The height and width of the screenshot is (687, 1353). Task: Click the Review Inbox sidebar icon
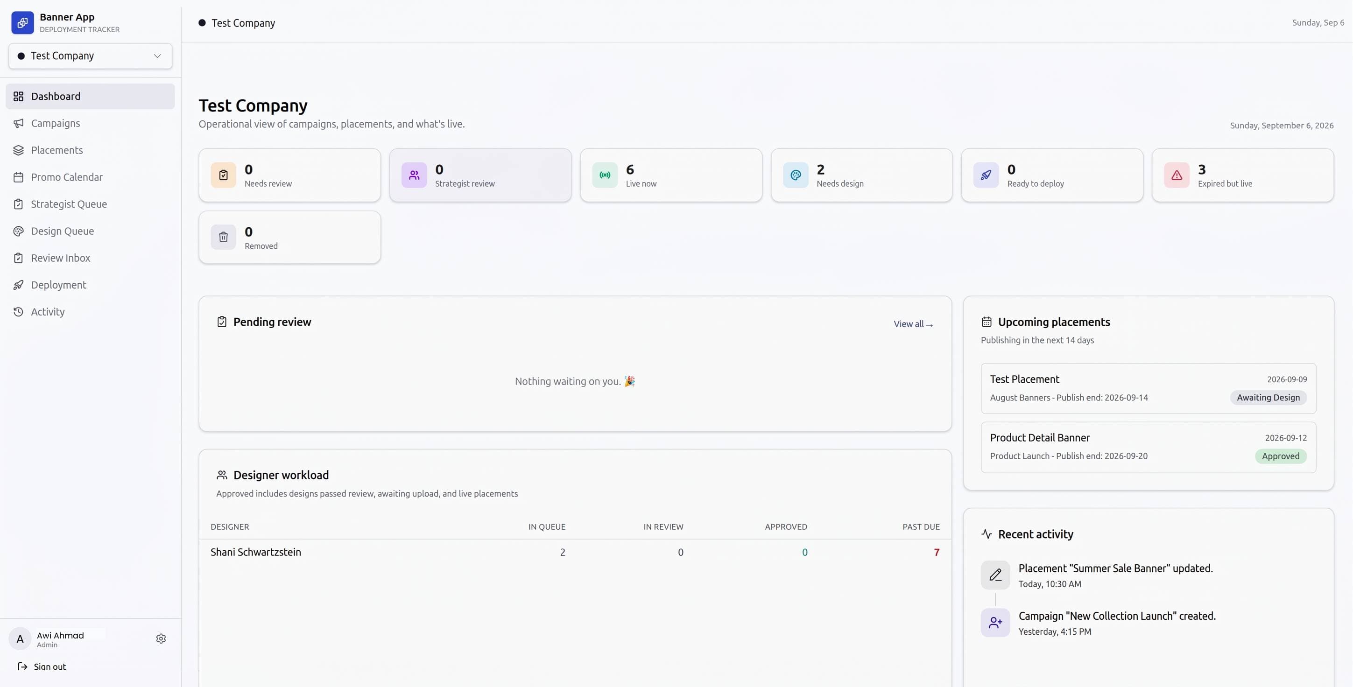18,258
